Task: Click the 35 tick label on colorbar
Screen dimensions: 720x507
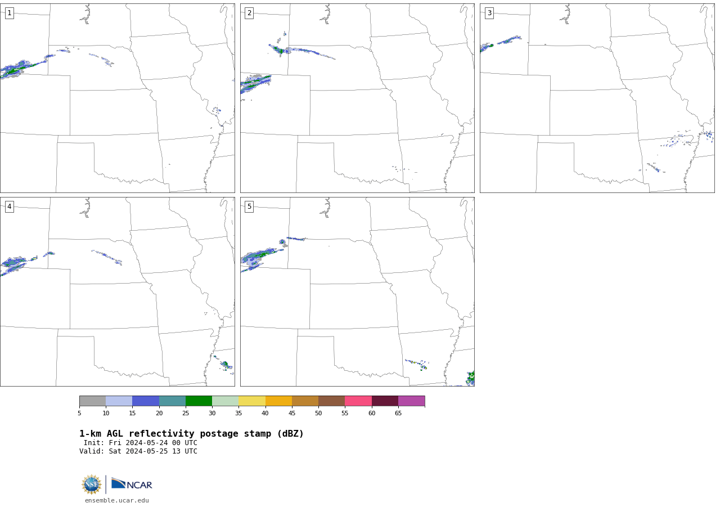Action: coord(238,414)
